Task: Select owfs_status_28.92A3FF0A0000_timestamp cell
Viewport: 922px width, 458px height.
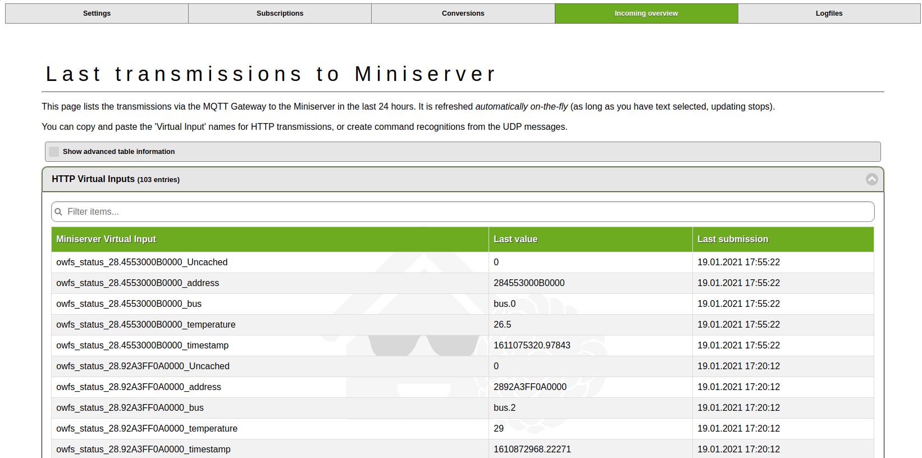Action: point(270,450)
